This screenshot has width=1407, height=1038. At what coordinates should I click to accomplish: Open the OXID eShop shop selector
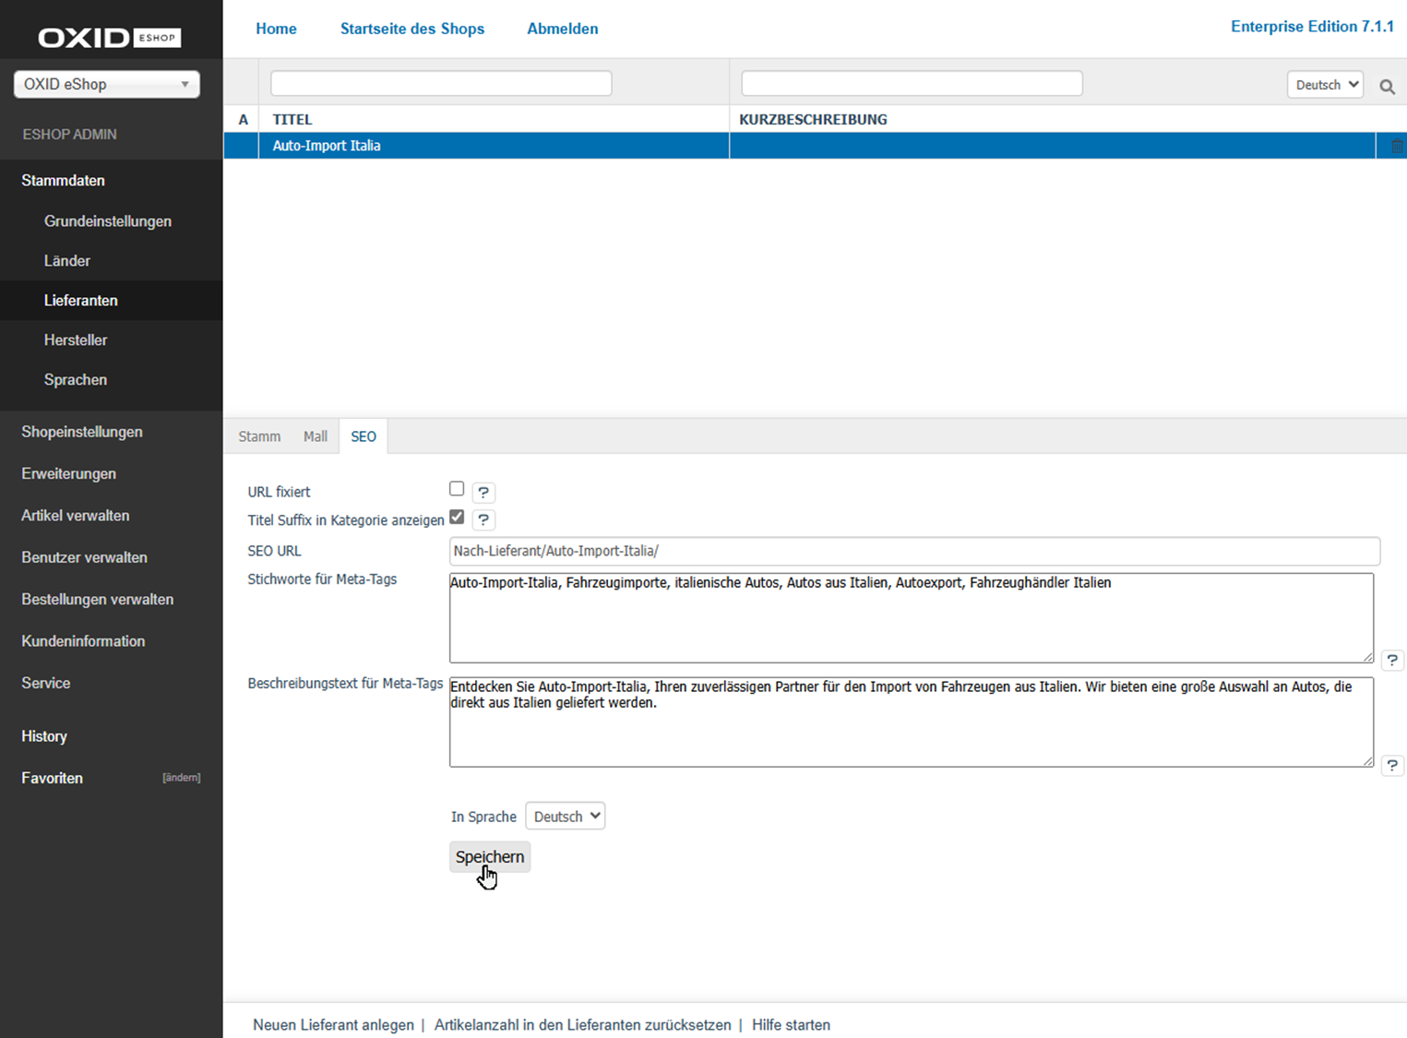(x=107, y=84)
